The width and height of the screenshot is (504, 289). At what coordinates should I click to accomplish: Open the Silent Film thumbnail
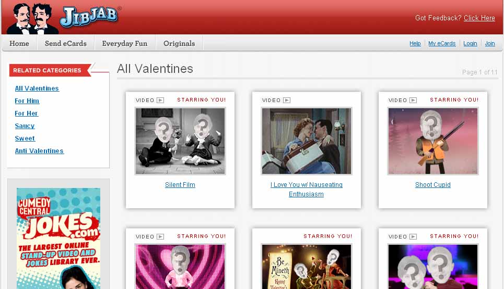coord(180,141)
